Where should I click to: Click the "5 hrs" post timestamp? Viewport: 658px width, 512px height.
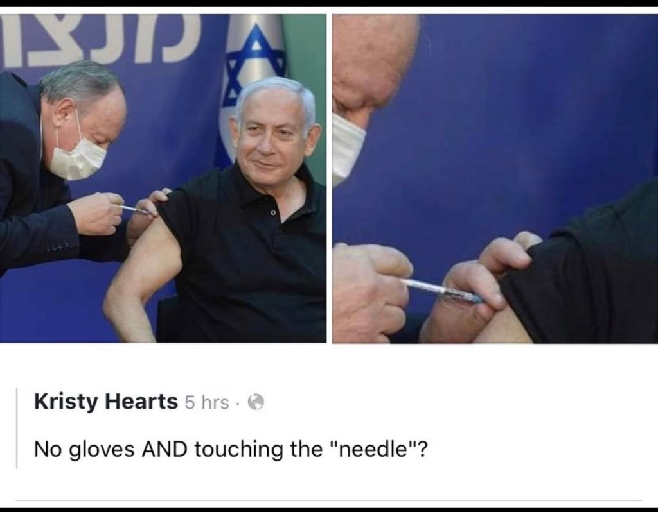pyautogui.click(x=207, y=403)
